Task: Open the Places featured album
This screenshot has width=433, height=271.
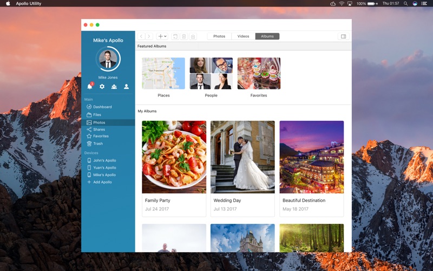Action: pyautogui.click(x=163, y=78)
